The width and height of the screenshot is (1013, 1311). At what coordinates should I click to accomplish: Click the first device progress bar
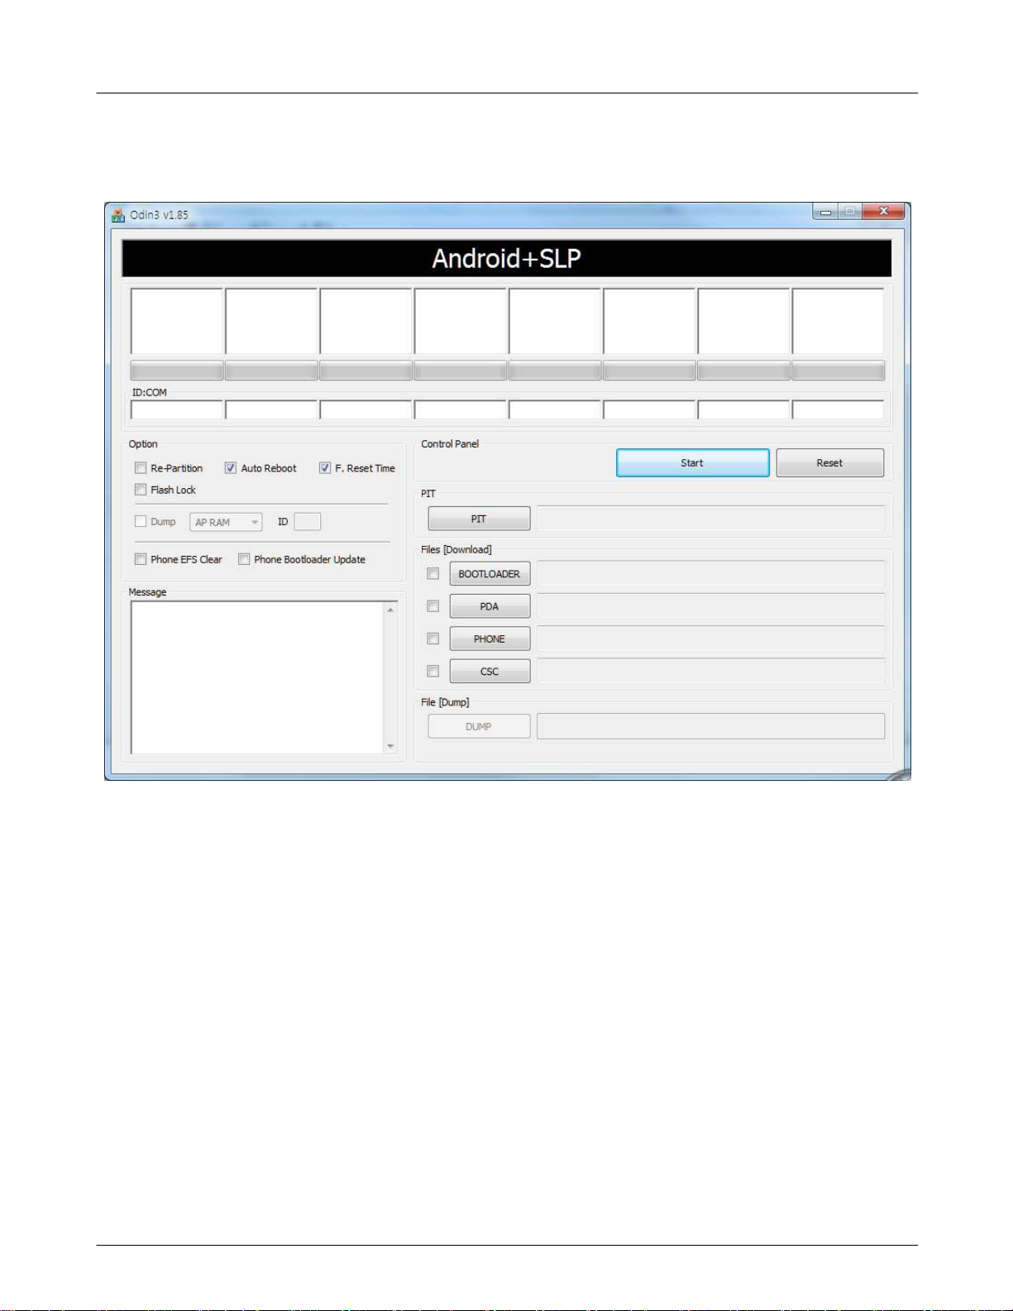[177, 370]
